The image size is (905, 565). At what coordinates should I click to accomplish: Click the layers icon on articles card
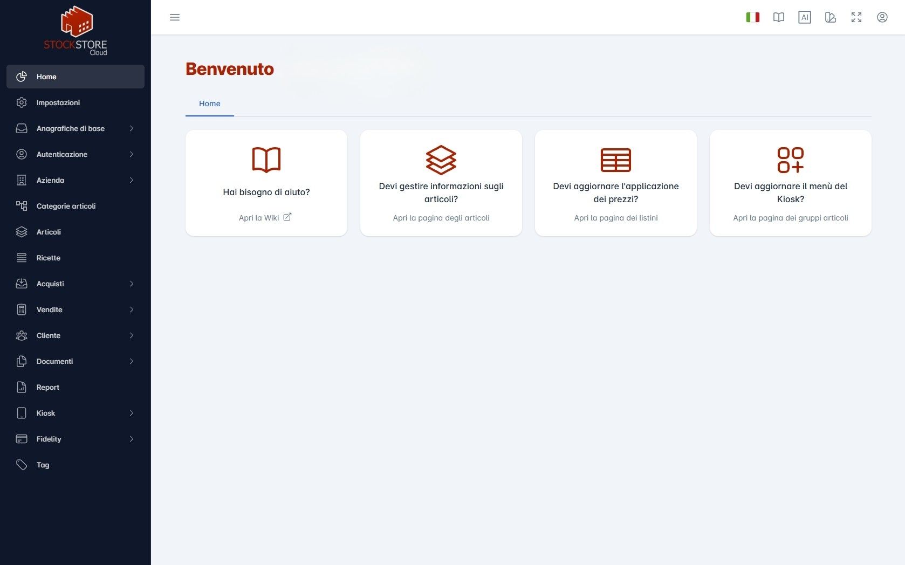[441, 160]
